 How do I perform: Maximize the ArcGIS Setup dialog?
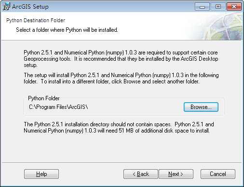(218, 7)
